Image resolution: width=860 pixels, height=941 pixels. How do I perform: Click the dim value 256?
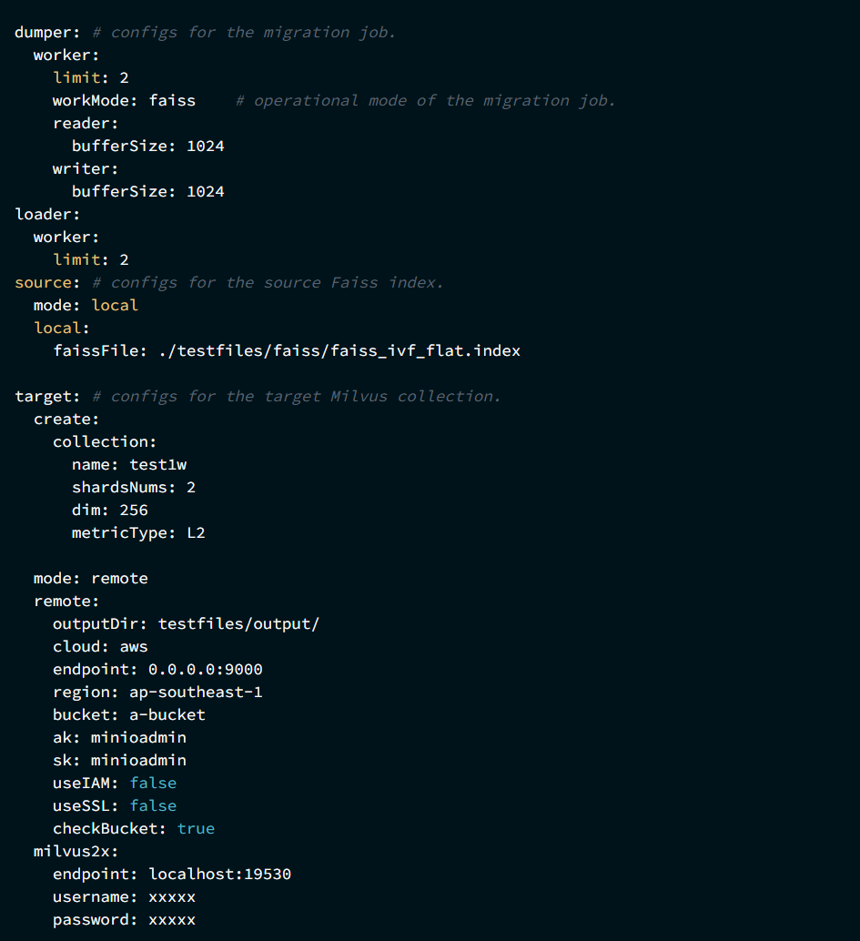pyautogui.click(x=134, y=510)
